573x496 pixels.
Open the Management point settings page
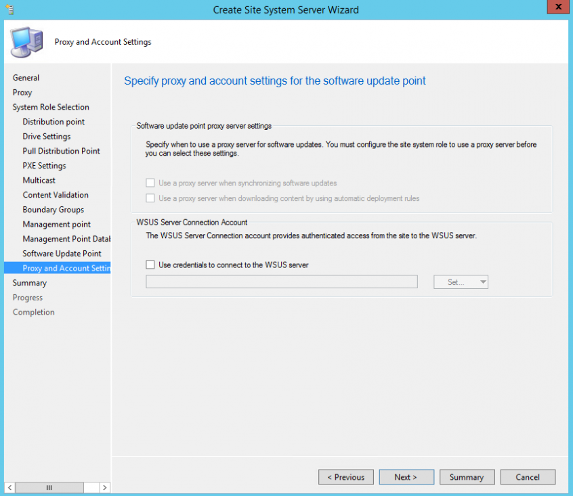56,224
